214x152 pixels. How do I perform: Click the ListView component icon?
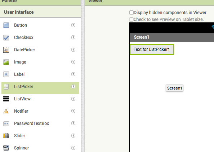click(x=6, y=99)
